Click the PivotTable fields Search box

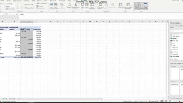tap(176, 31)
